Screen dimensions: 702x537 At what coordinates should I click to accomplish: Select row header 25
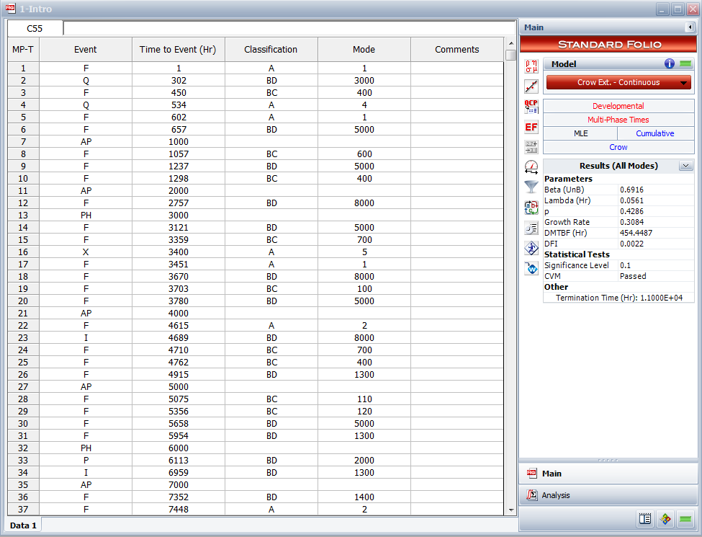pyautogui.click(x=23, y=362)
